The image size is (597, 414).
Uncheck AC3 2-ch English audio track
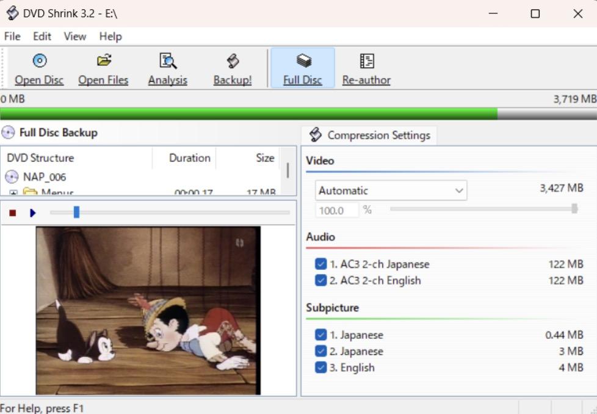click(x=320, y=280)
